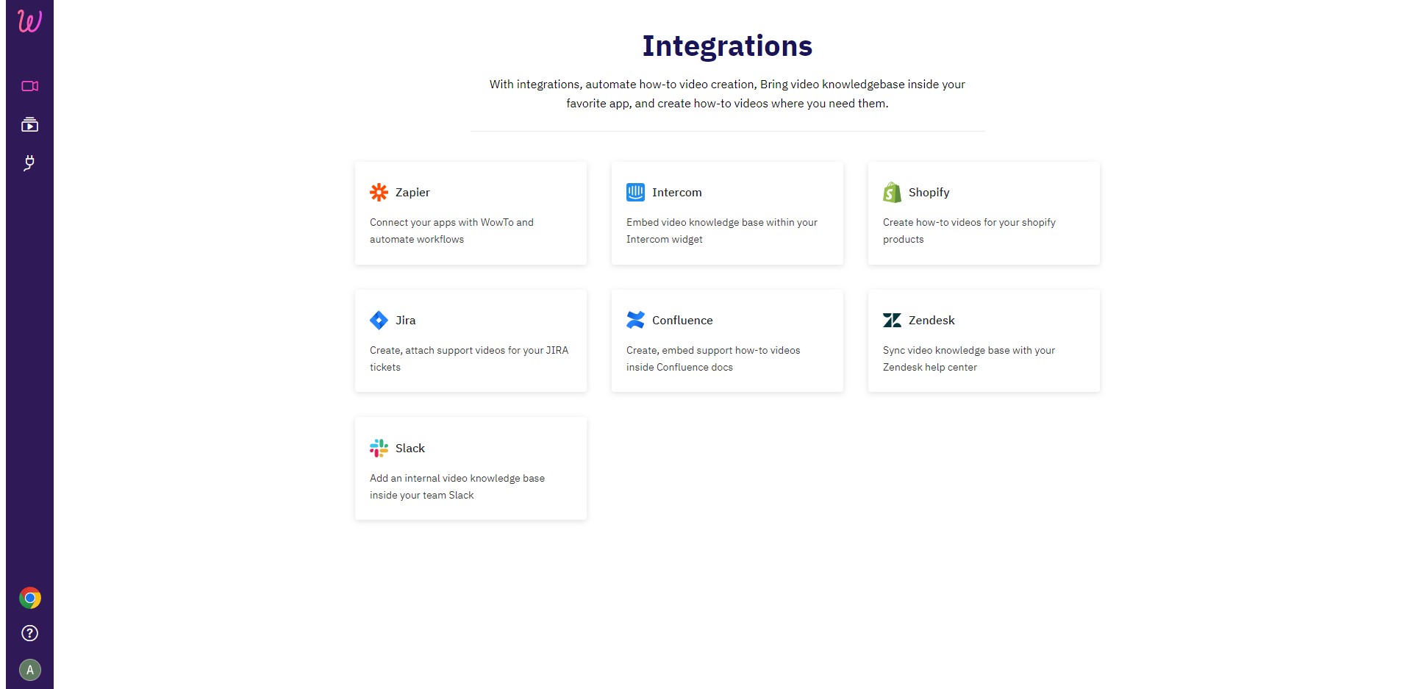Click the Slack logo icon
The width and height of the screenshot is (1405, 689).
coord(379,448)
